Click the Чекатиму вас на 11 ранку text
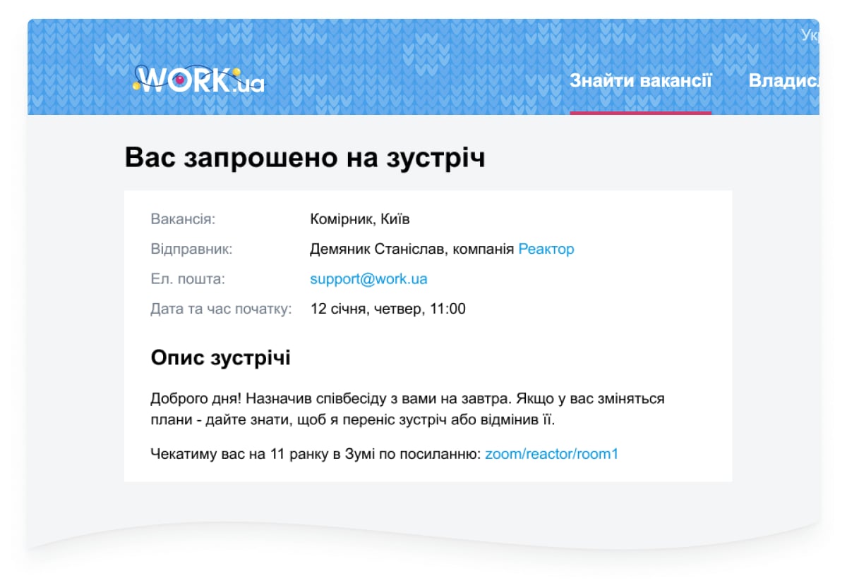This screenshot has width=847, height=585. 316,454
